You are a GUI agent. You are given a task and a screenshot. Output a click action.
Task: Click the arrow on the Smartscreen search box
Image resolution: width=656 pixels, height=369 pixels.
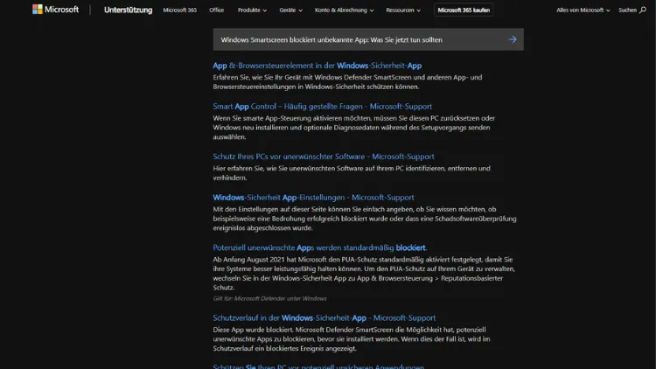pos(513,39)
